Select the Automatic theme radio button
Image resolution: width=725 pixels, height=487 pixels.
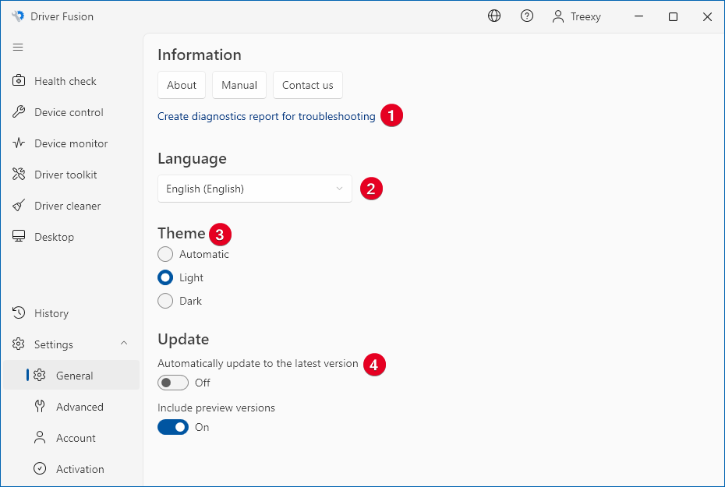(x=165, y=254)
